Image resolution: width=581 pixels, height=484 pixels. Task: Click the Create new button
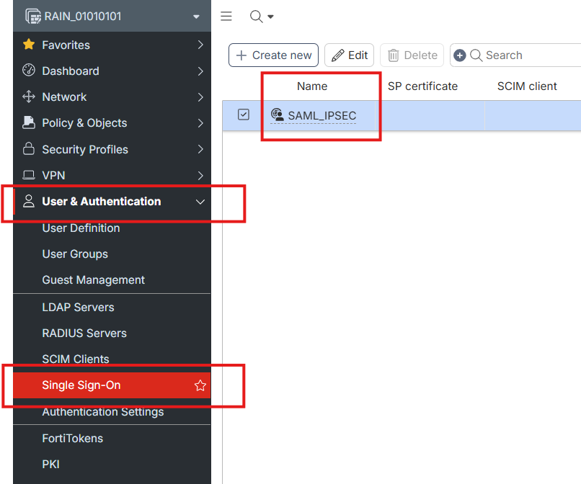click(x=273, y=55)
